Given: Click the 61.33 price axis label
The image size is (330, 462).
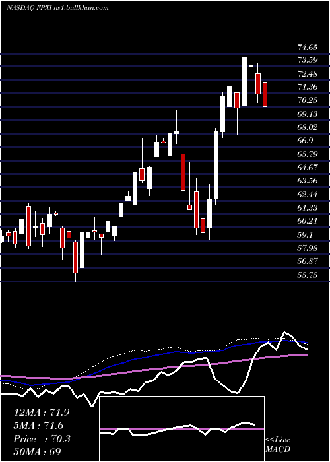Looking at the screenshot, I should pos(308,208).
